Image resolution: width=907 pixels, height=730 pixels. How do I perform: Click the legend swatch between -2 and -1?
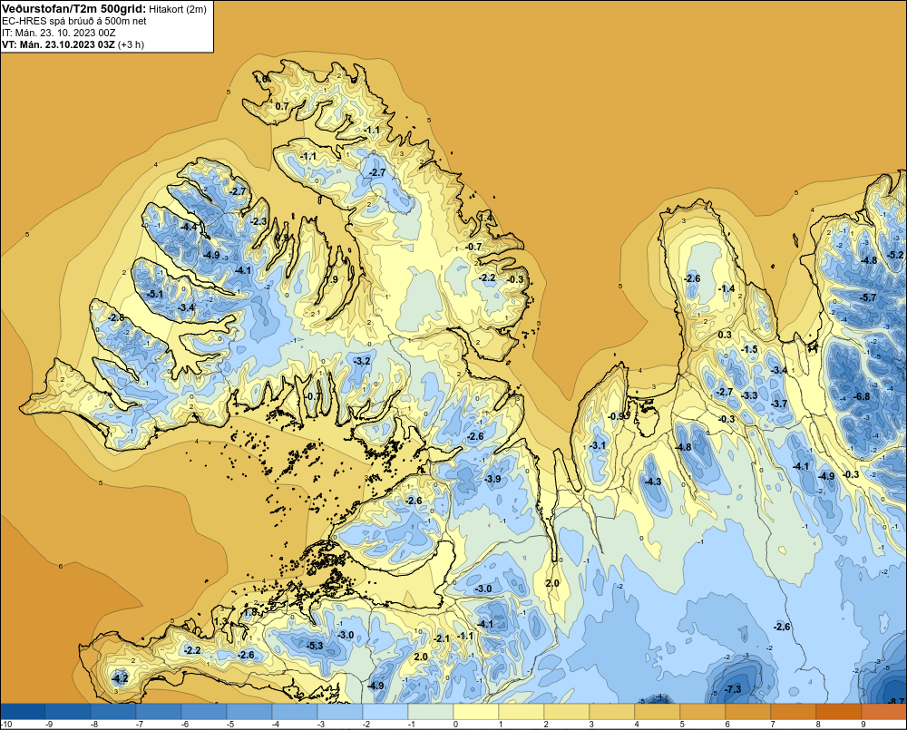[x=385, y=711]
